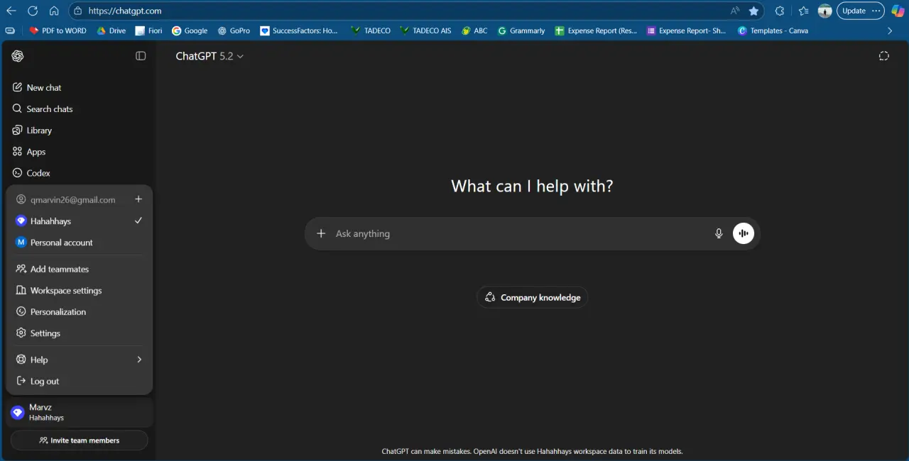Screen dimensions: 909x461
Task: Click the ChatGPT logo icon
Action: tap(18, 56)
